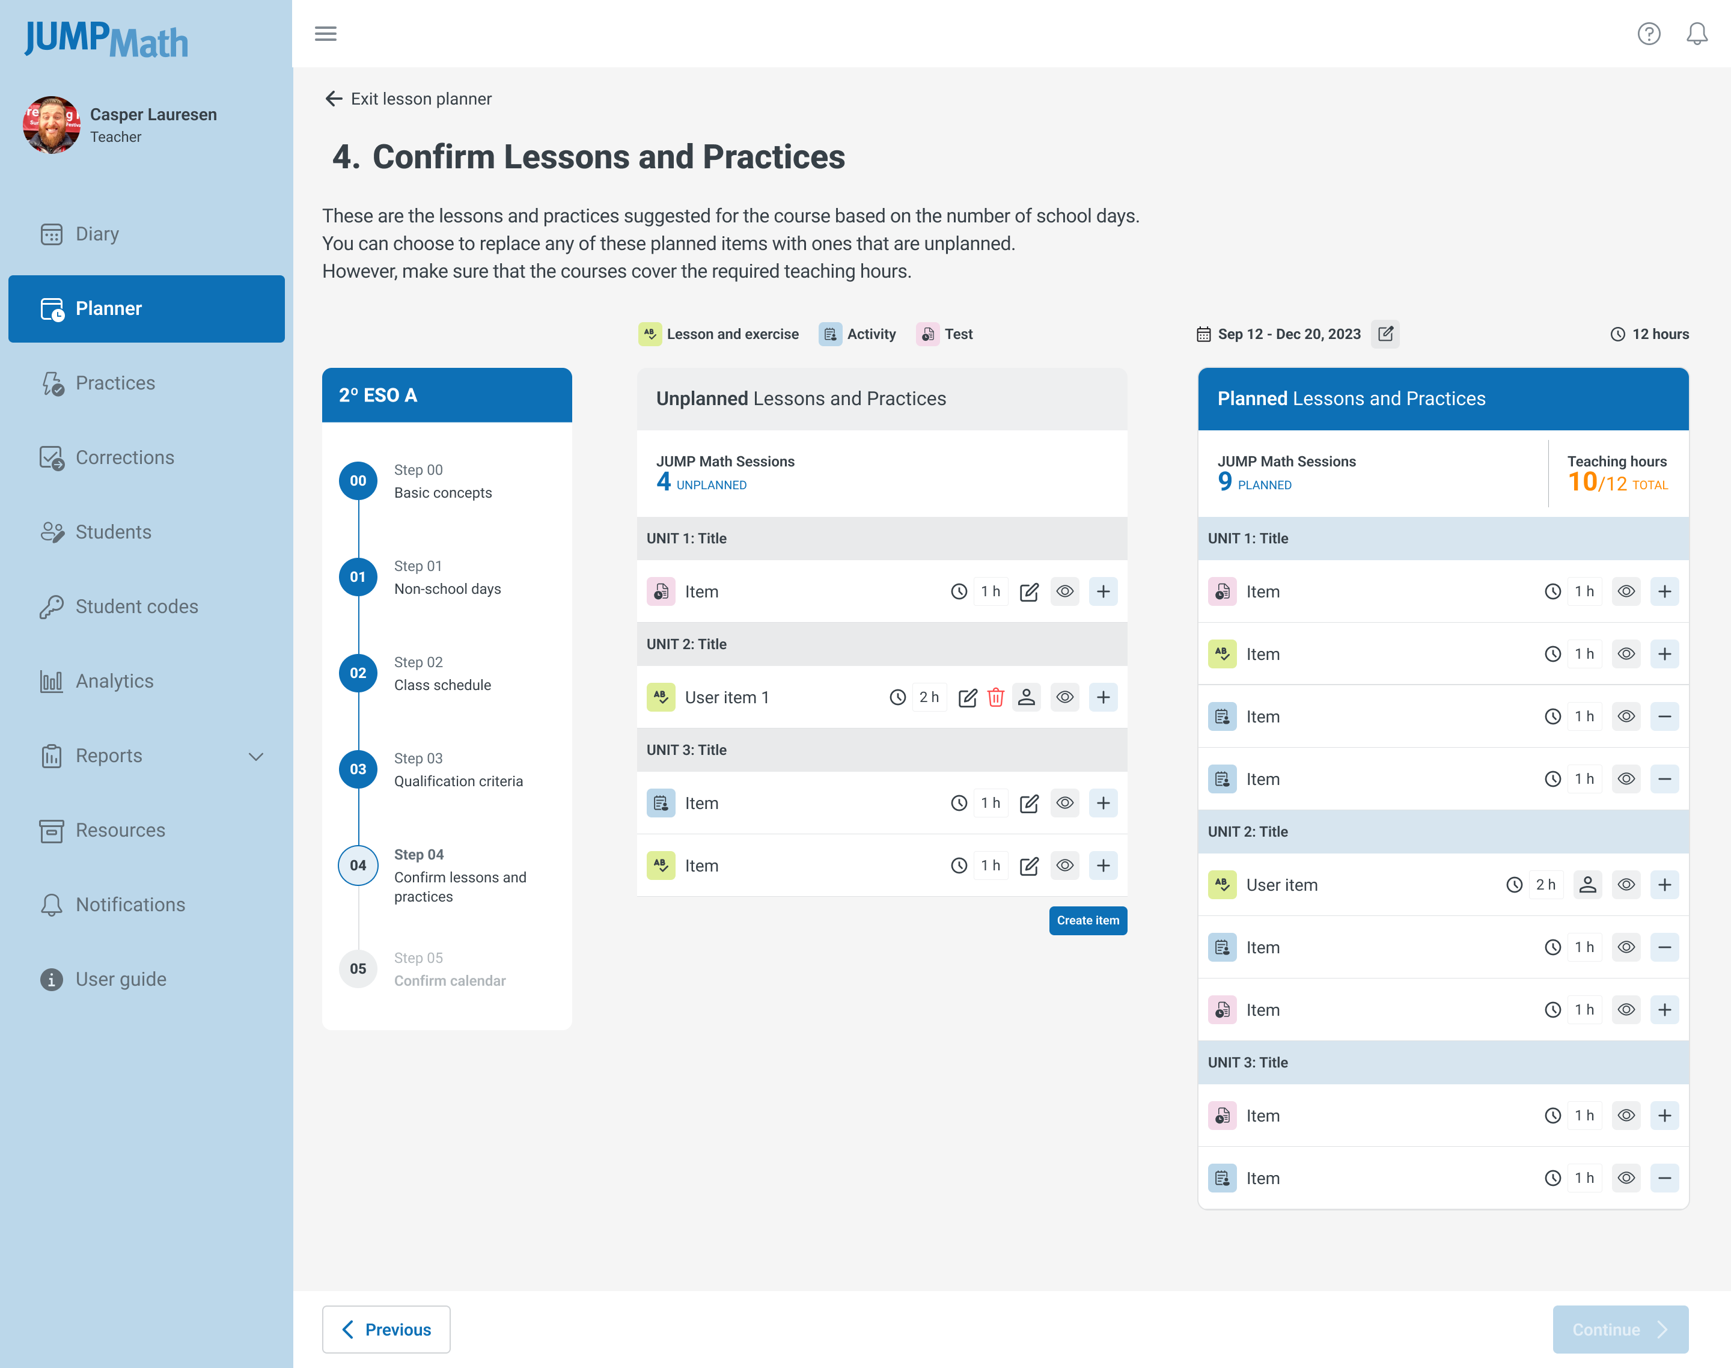The width and height of the screenshot is (1731, 1368).
Task: Click the Create item button
Action: click(x=1088, y=920)
